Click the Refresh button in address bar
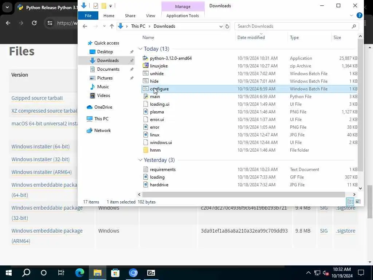373x280 pixels. pos(227,26)
